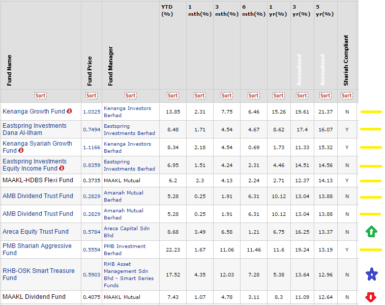Click the red icon beside Kenanga Growth Fund
This screenshot has height=305, width=385.
[x=69, y=111]
